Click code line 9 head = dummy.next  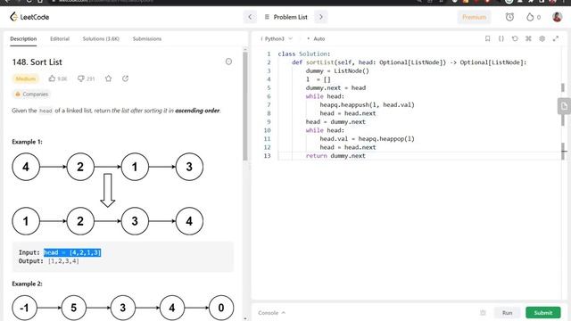(x=335, y=122)
